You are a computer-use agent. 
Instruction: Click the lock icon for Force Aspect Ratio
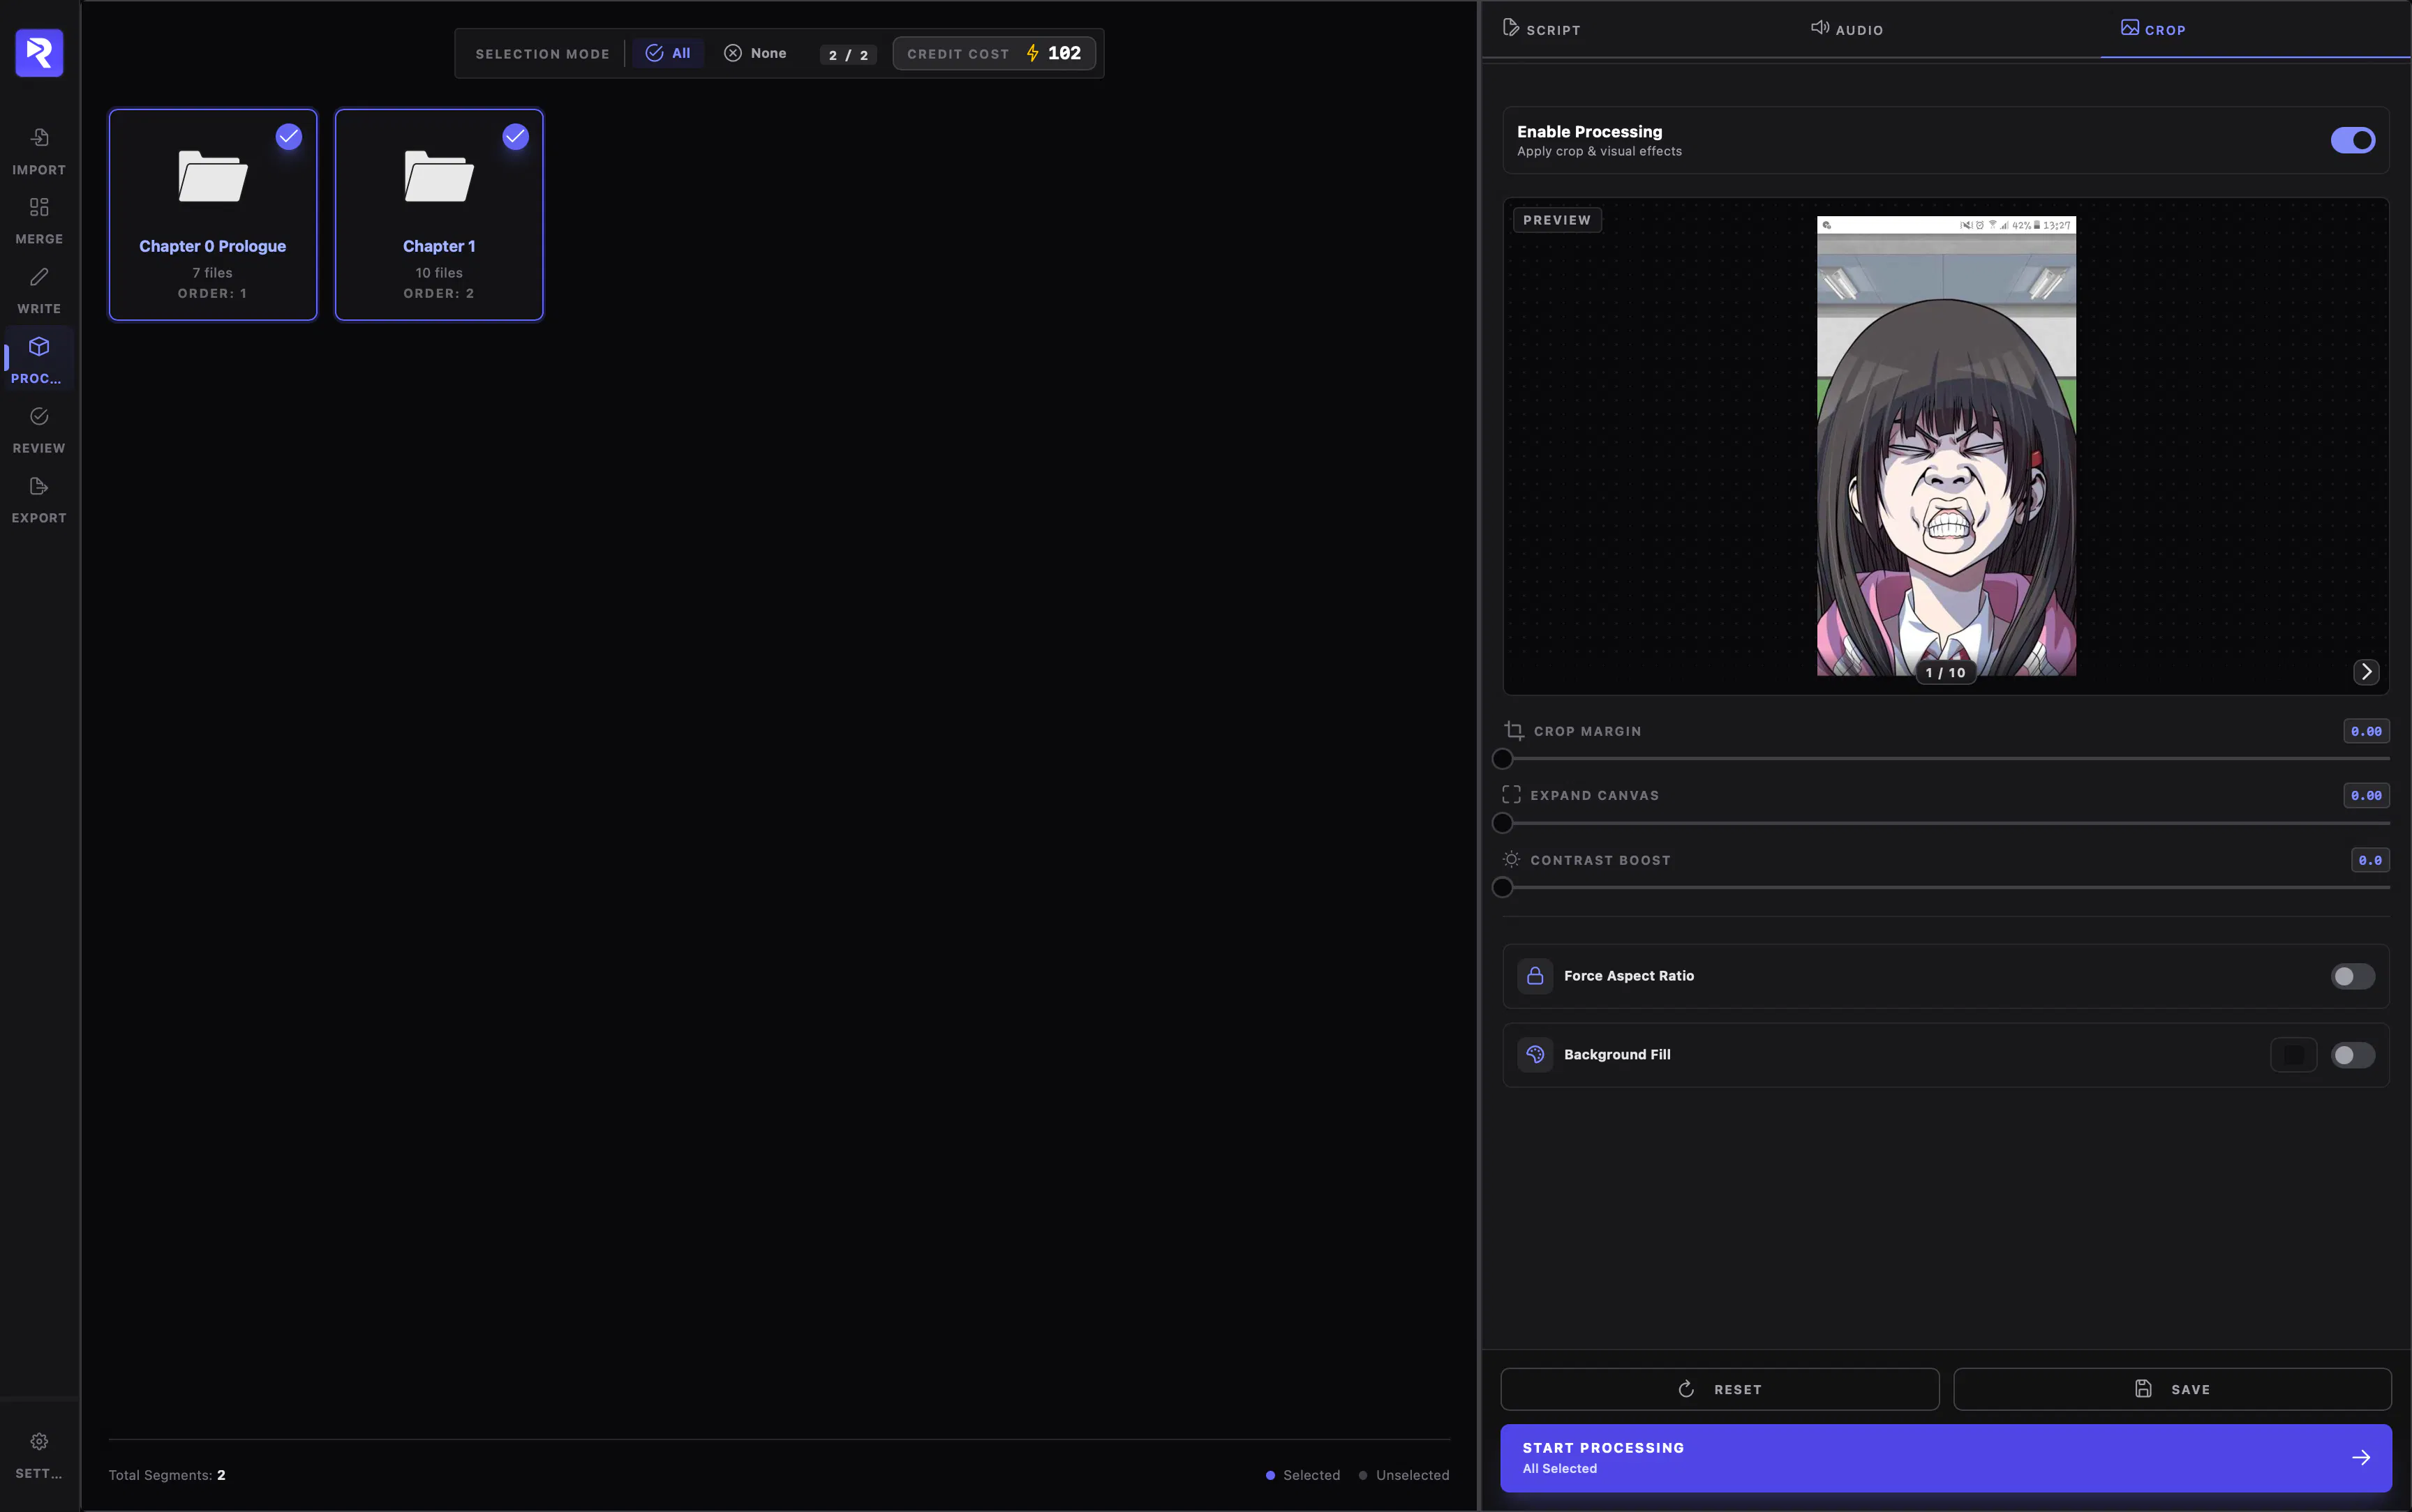1535,976
